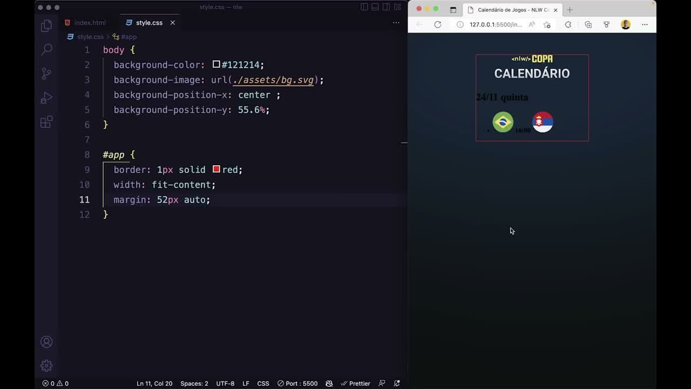691x389 pixels.
Task: Open the trophy rewards icon in Edge toolbar
Action: [x=607, y=24]
